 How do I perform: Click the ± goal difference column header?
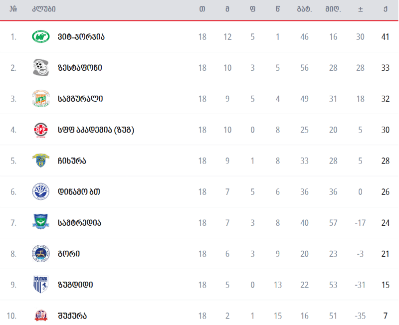tap(360, 9)
